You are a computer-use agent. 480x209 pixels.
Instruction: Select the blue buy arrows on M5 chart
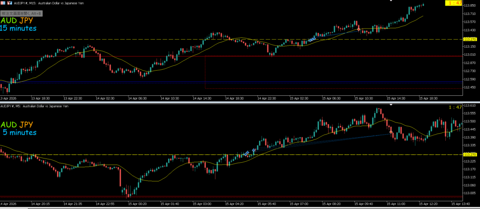click(247, 152)
